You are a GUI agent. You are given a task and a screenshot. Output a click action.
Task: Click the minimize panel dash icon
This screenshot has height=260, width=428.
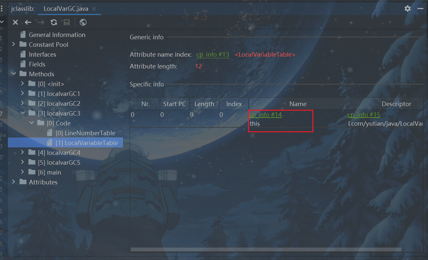pyautogui.click(x=420, y=9)
